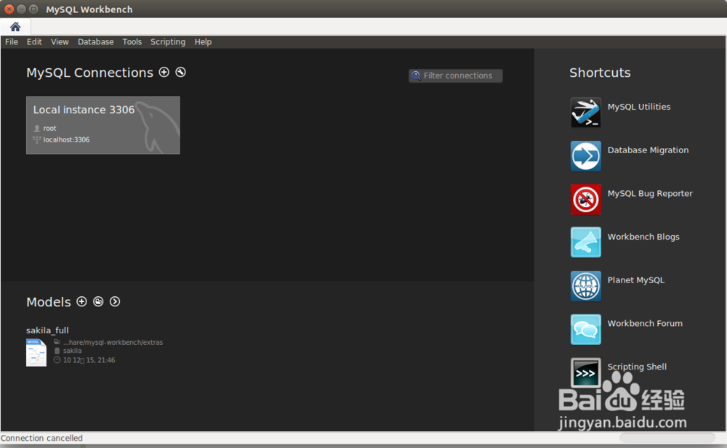The image size is (727, 448).
Task: Open the Tools menu
Action: pyautogui.click(x=132, y=41)
